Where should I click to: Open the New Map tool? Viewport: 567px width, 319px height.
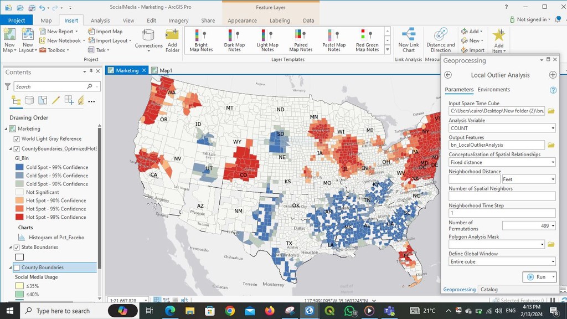click(x=9, y=40)
